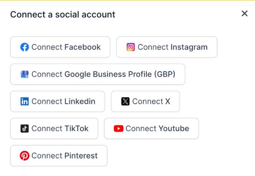Hit the Connect Linkedin button
Screen dimensions: 255x176
[x=58, y=101]
